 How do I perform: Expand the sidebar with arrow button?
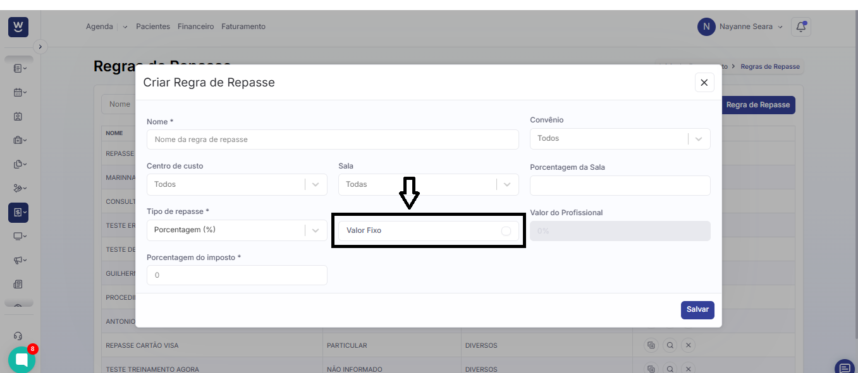point(40,46)
